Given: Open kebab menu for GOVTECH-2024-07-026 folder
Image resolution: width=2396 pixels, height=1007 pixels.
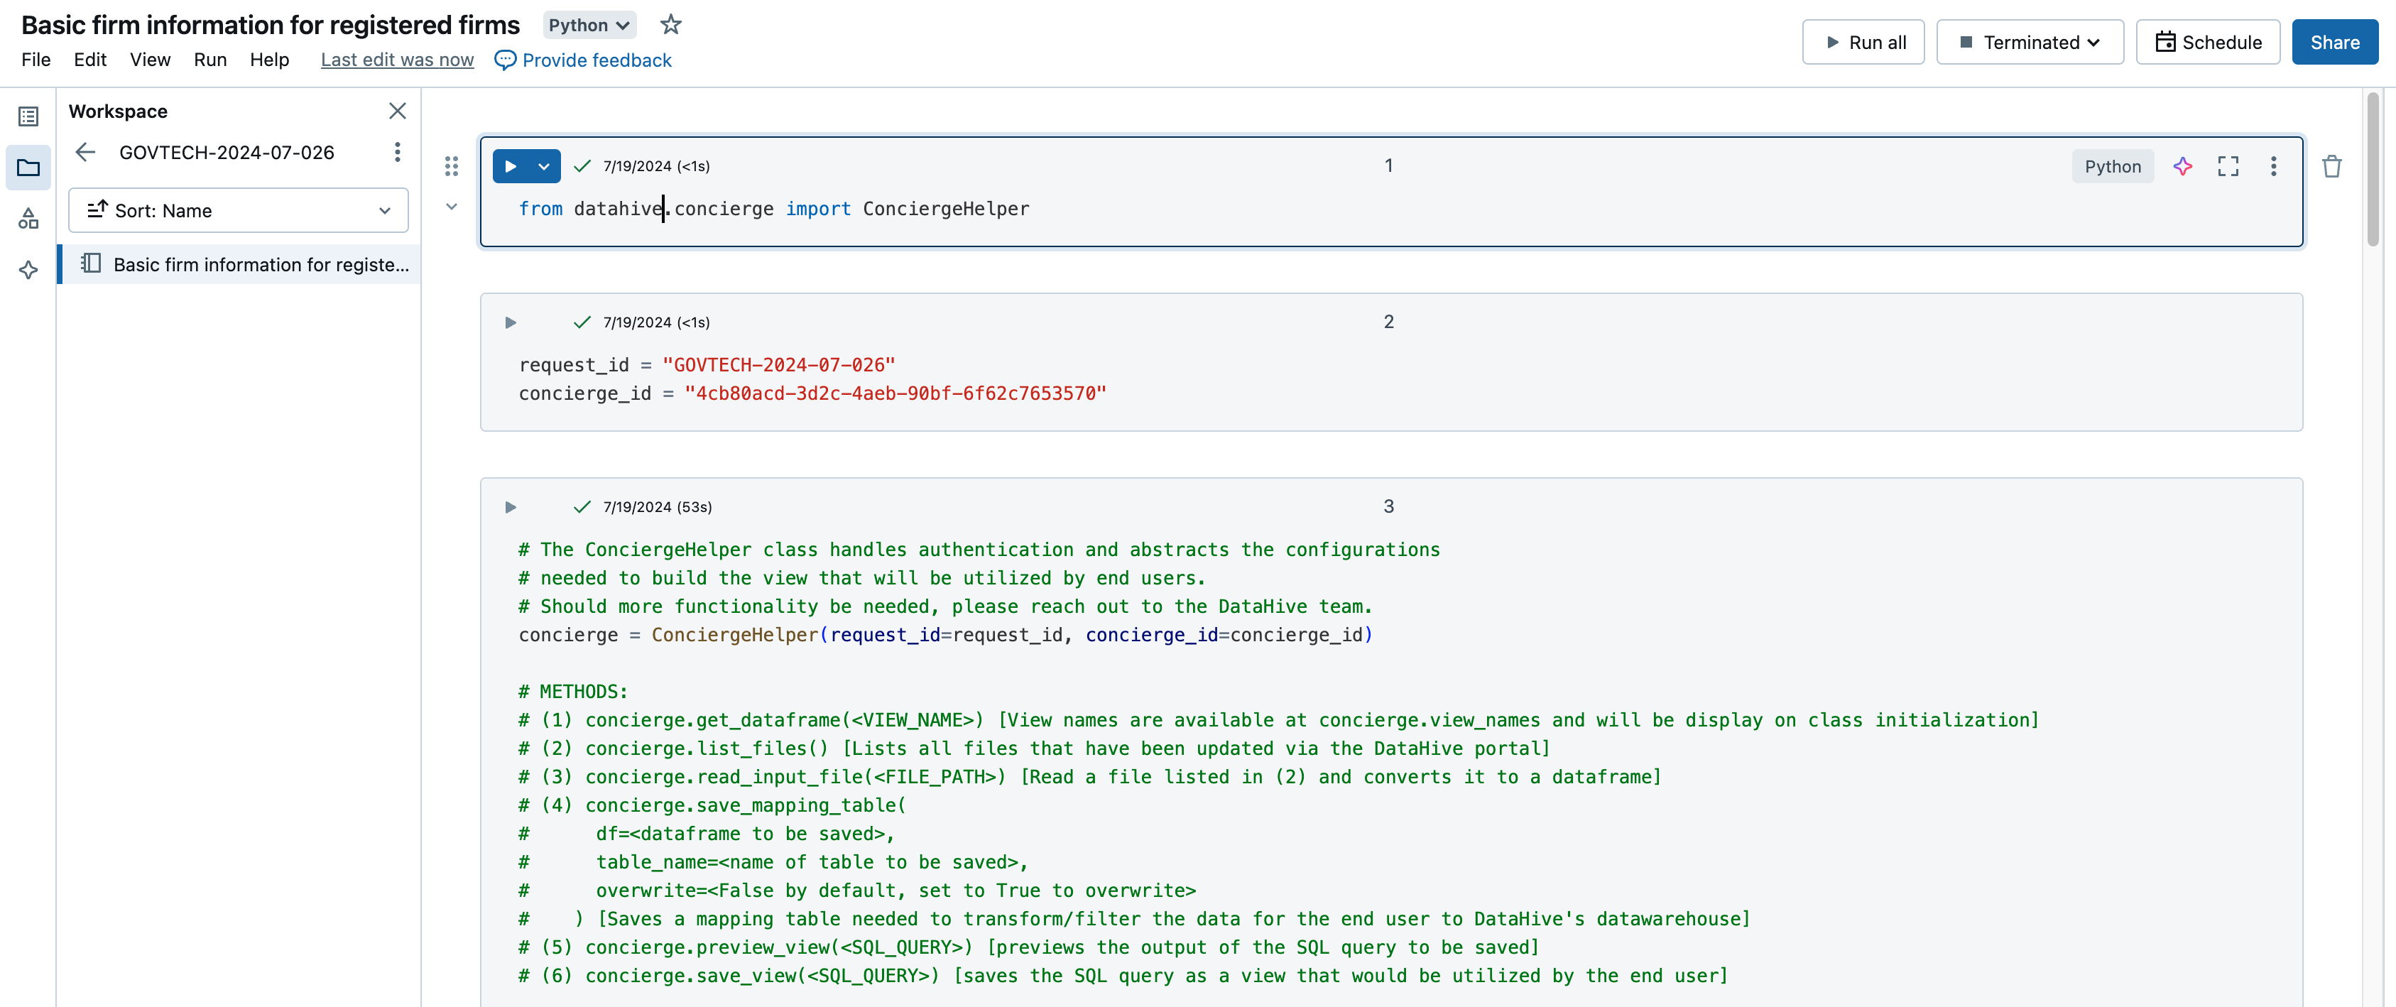Looking at the screenshot, I should pos(397,151).
